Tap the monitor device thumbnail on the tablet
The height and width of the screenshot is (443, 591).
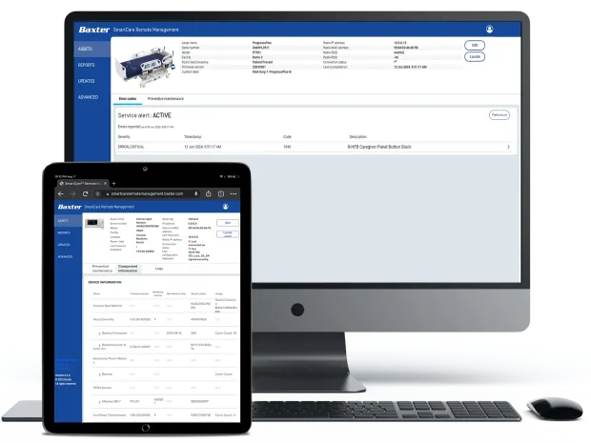click(94, 224)
